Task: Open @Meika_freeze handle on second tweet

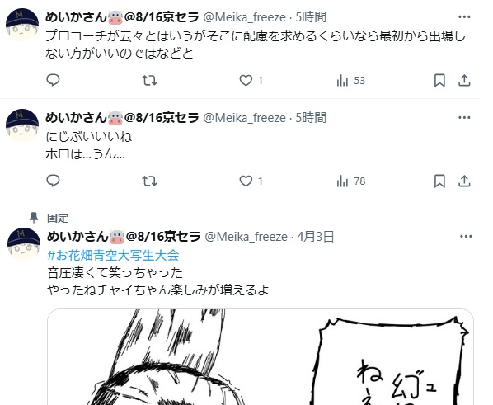Action: 244,118
